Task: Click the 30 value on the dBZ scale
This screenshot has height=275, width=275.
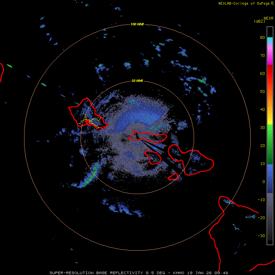Action: 262,127
